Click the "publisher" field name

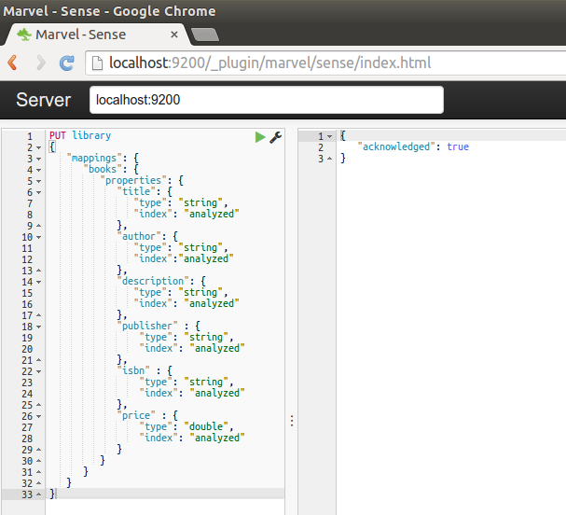pyautogui.click(x=147, y=327)
